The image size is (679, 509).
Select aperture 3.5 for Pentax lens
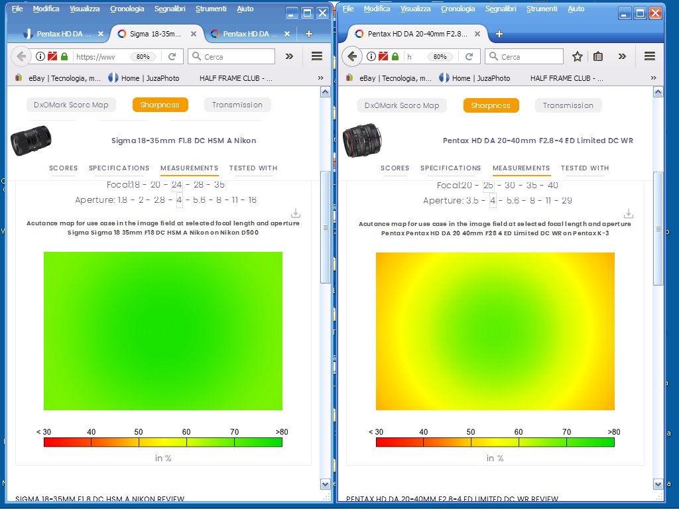[x=472, y=200]
